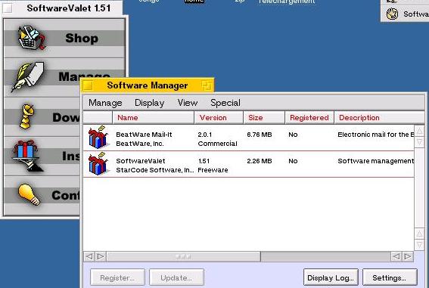Click Electronic mail description text
429x288 pixels.
pyautogui.click(x=375, y=135)
